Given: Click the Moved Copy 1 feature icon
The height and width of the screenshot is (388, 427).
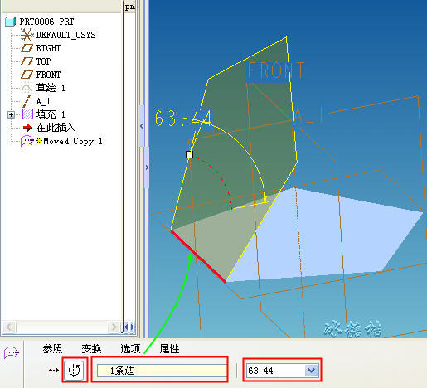Looking at the screenshot, I should coord(27,141).
